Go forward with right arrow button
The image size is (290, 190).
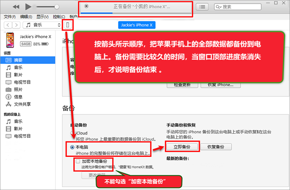(16, 25)
